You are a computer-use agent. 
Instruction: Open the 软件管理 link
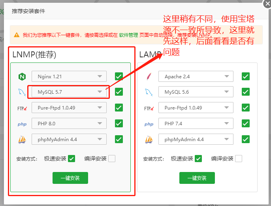click(129, 35)
